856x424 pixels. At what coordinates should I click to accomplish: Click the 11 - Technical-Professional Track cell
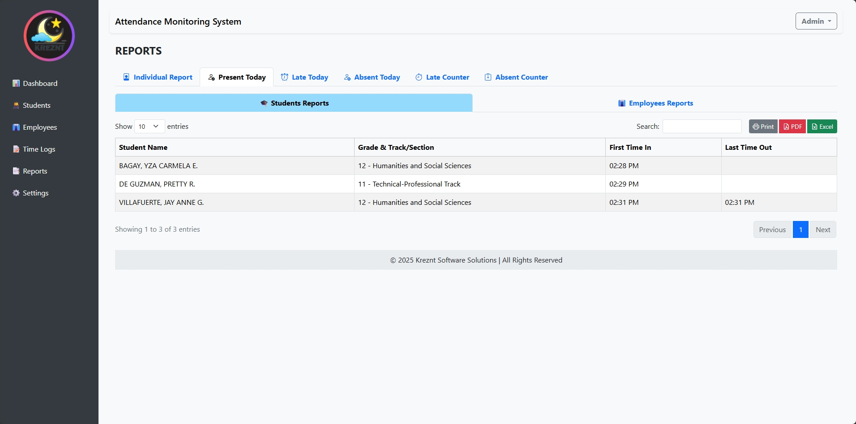(479, 184)
